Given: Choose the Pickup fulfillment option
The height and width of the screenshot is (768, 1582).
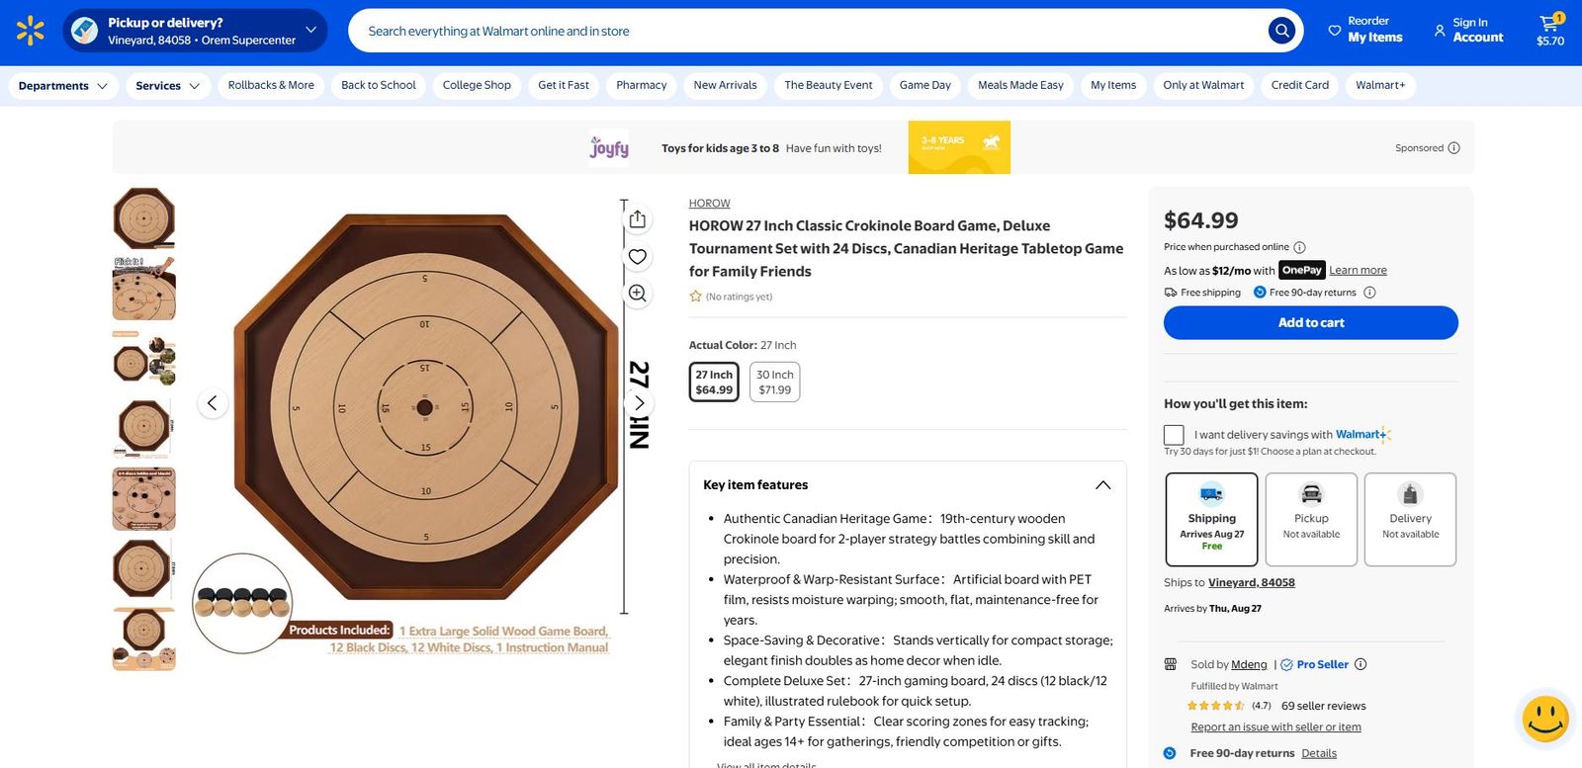Looking at the screenshot, I should pos(1311,520).
